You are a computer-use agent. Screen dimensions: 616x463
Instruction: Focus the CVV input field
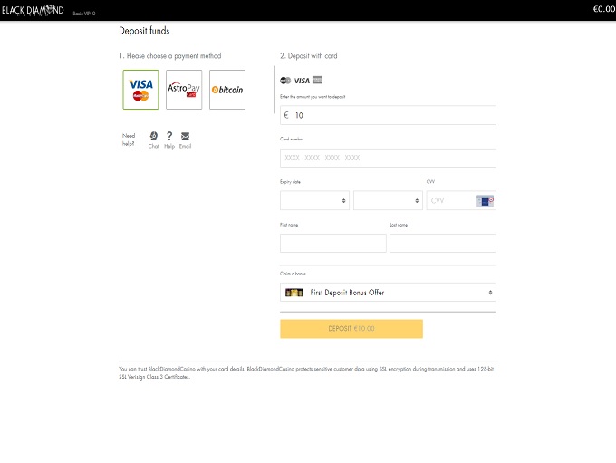[x=450, y=200]
